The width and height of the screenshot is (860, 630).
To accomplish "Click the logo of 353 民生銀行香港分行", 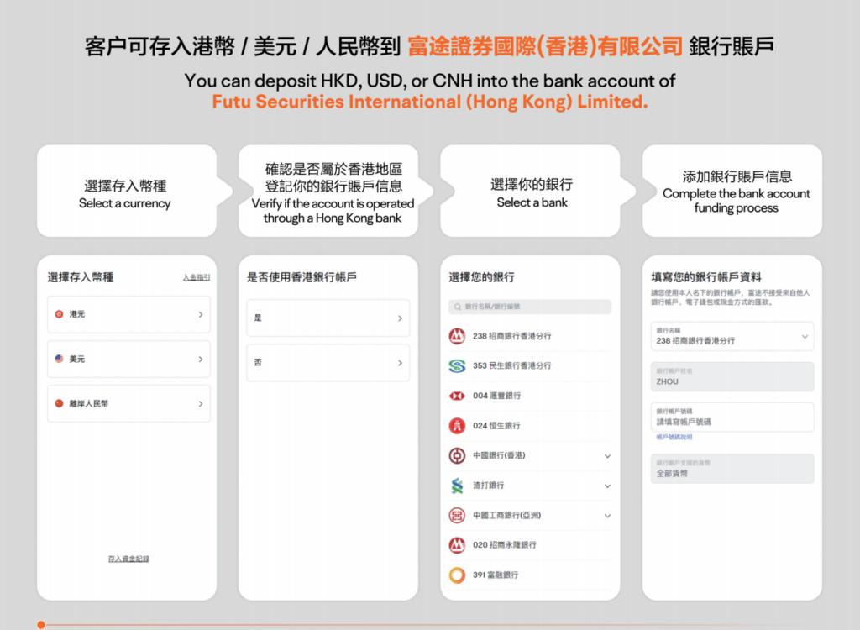I will point(457,365).
